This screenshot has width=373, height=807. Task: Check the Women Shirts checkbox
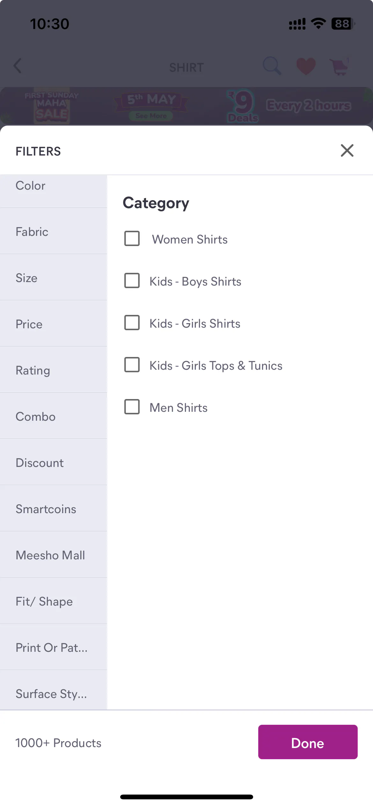pyautogui.click(x=132, y=239)
